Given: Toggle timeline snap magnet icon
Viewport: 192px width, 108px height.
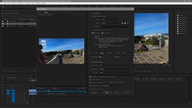Looking at the screenshot, I should pos(12,80).
